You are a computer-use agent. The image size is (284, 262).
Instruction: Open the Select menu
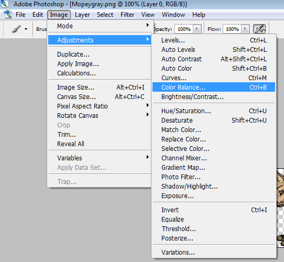(105, 15)
